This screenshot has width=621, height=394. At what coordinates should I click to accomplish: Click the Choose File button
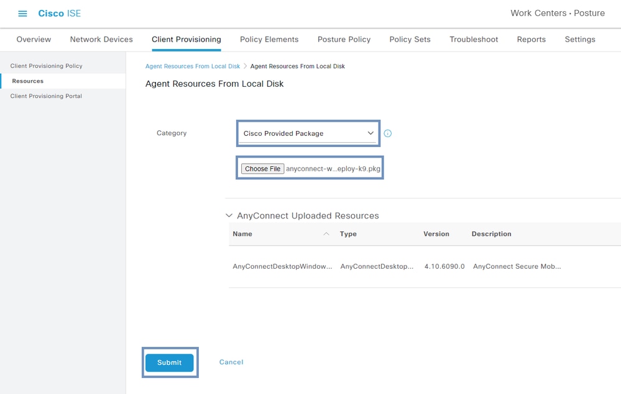click(x=262, y=169)
